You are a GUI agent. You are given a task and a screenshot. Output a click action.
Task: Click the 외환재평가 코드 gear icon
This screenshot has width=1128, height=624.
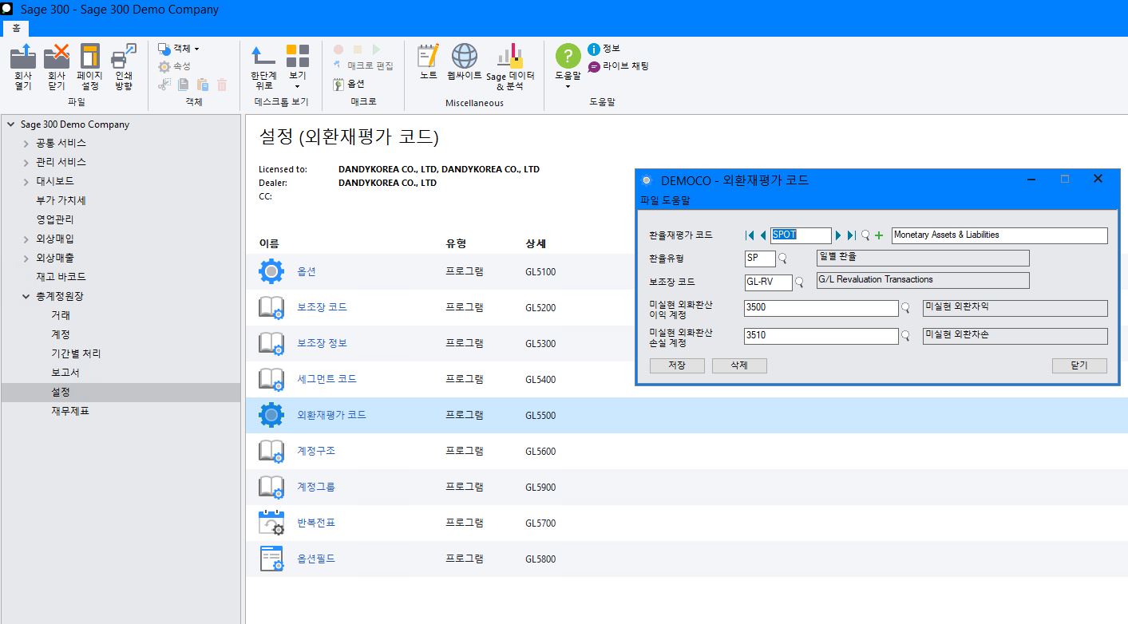271,415
